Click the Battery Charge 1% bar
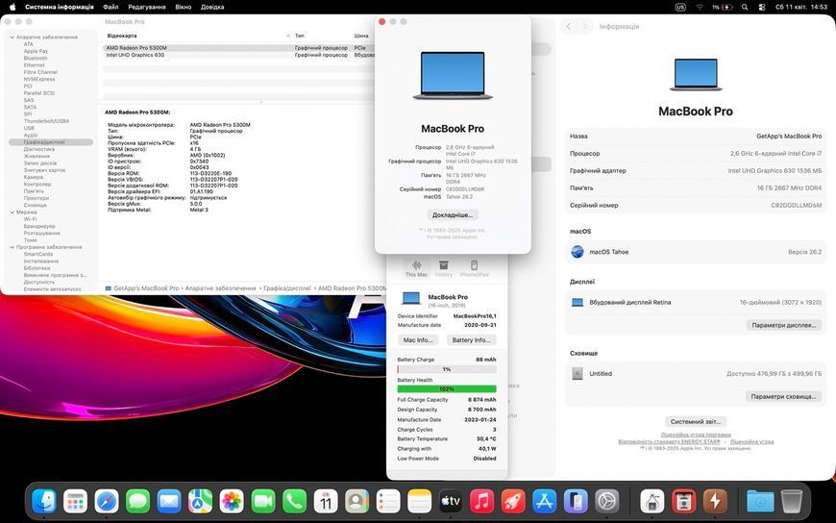The image size is (836, 523). click(447, 369)
